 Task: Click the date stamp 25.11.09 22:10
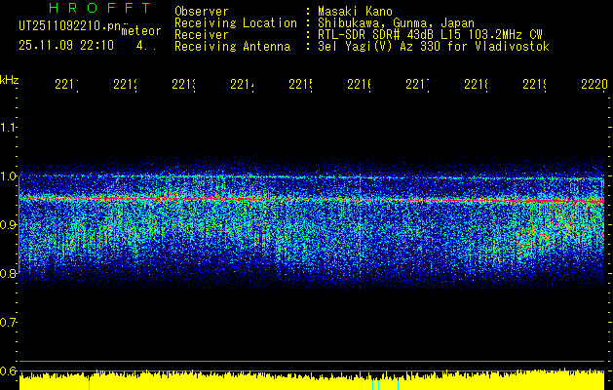click(66, 46)
